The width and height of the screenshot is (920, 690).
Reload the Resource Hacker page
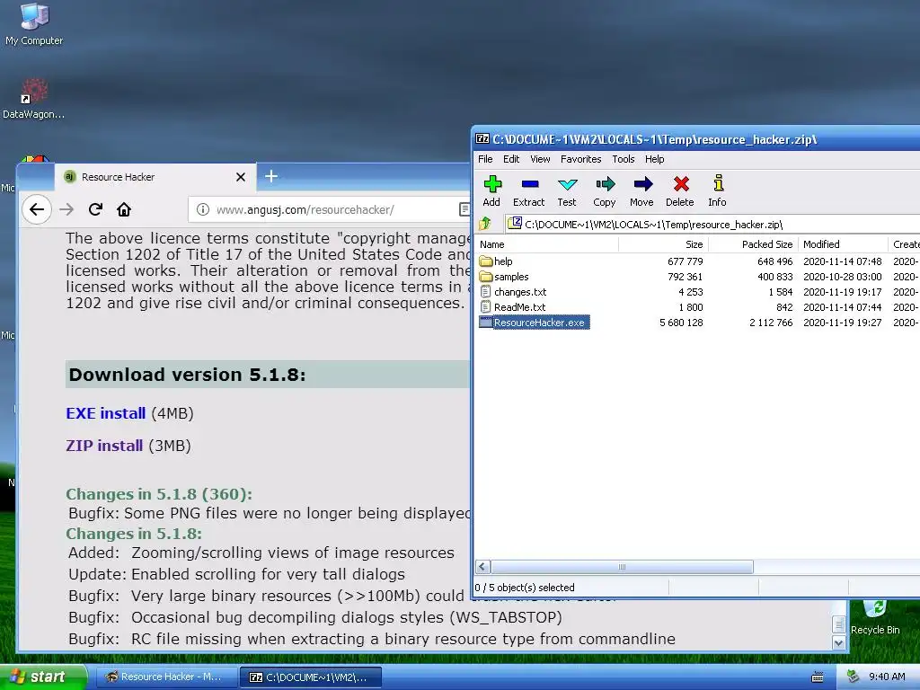click(95, 209)
